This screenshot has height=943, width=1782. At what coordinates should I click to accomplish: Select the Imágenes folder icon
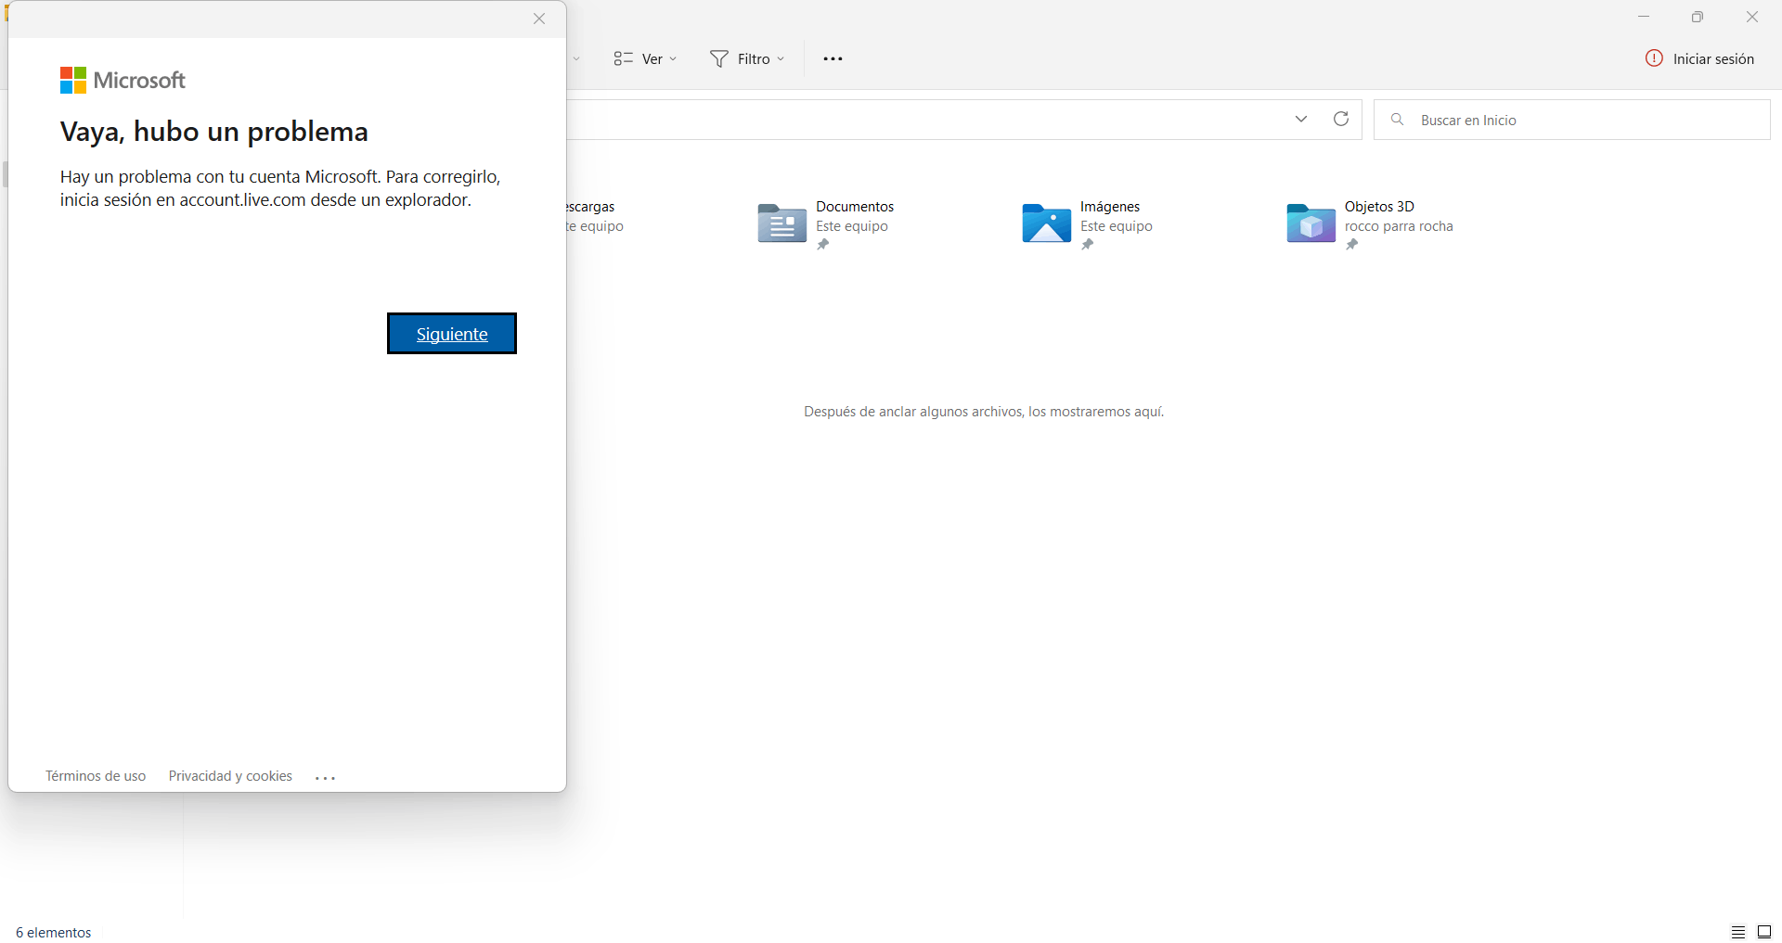(1046, 223)
